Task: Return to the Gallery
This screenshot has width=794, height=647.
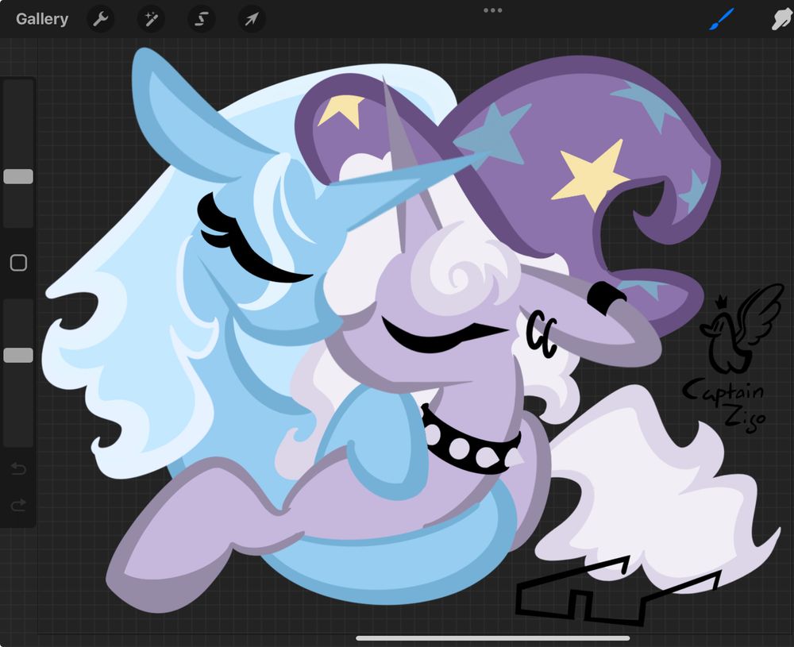Action: [42, 19]
